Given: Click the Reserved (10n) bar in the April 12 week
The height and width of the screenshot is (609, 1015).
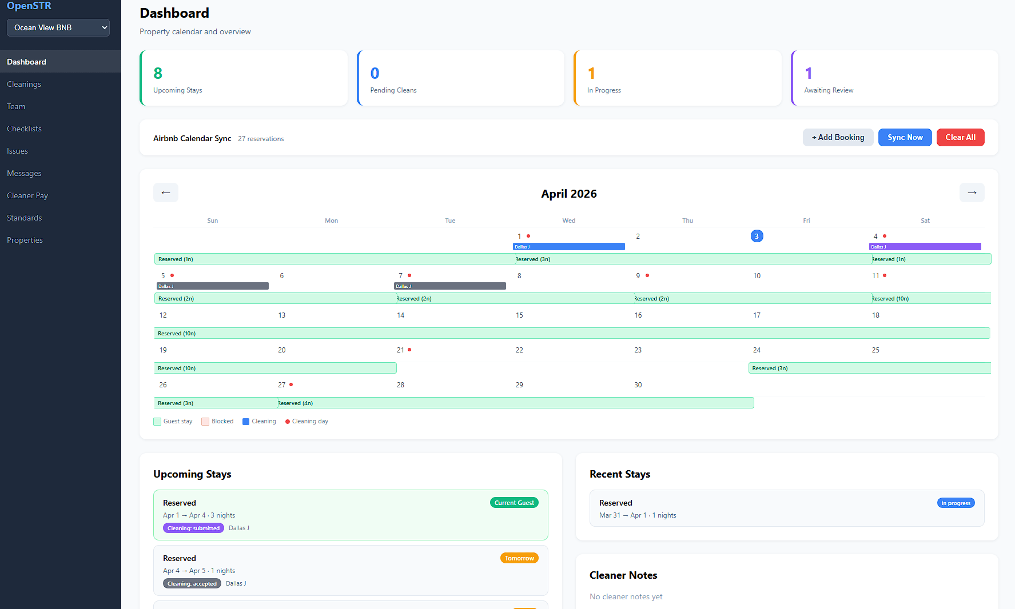Looking at the screenshot, I should [x=572, y=333].
